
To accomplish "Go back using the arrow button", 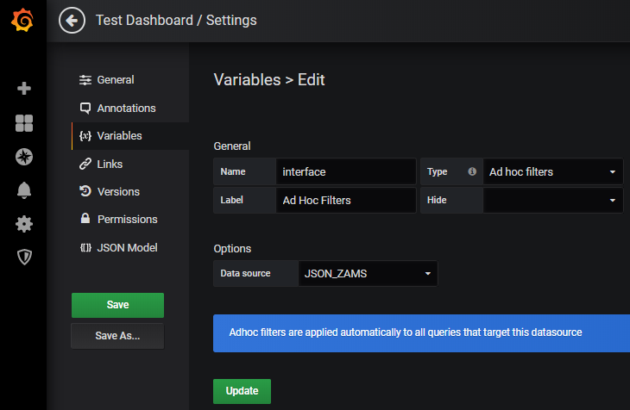I will [x=72, y=20].
